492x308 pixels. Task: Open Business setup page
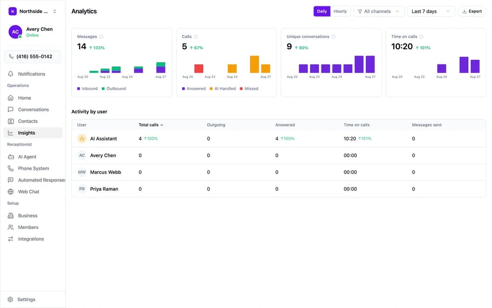pyautogui.click(x=33, y=216)
